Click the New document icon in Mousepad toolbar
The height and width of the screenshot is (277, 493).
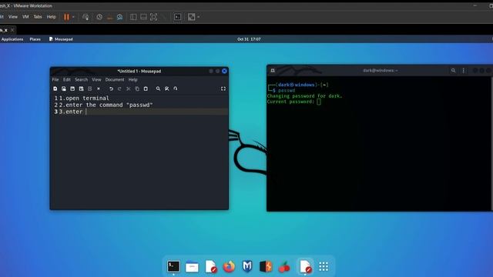pyautogui.click(x=55, y=89)
